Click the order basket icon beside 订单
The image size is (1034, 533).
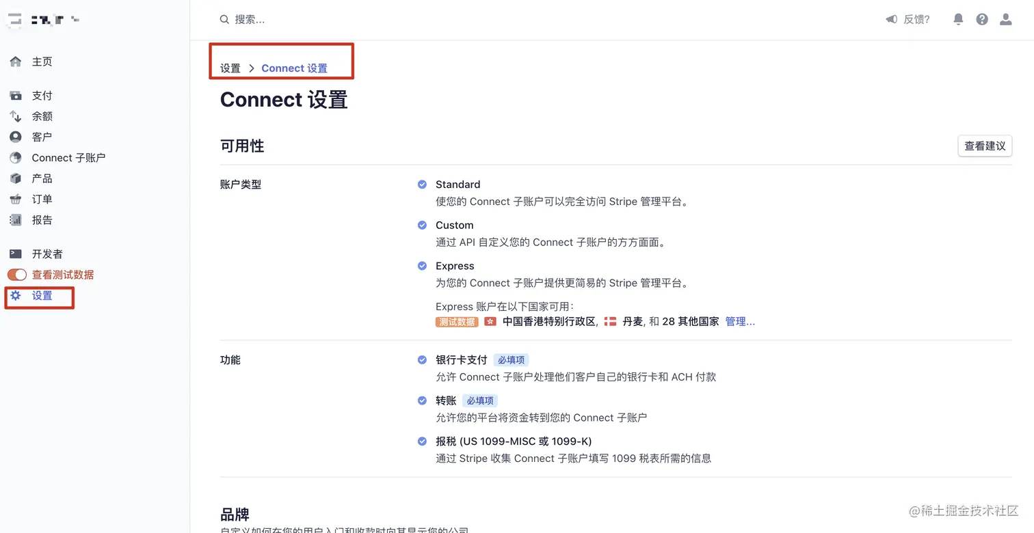click(16, 200)
